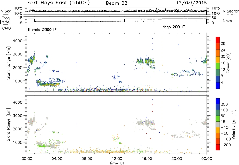Click the "Time UT" x-axis title
This screenshot has width=239, height=165.
(117, 163)
